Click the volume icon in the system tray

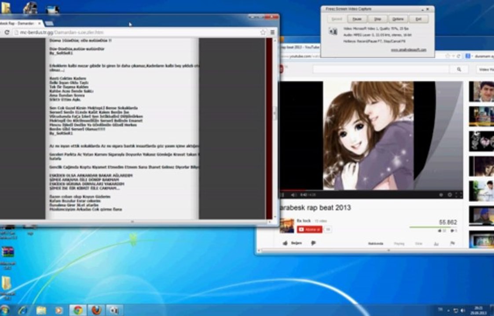point(463,310)
